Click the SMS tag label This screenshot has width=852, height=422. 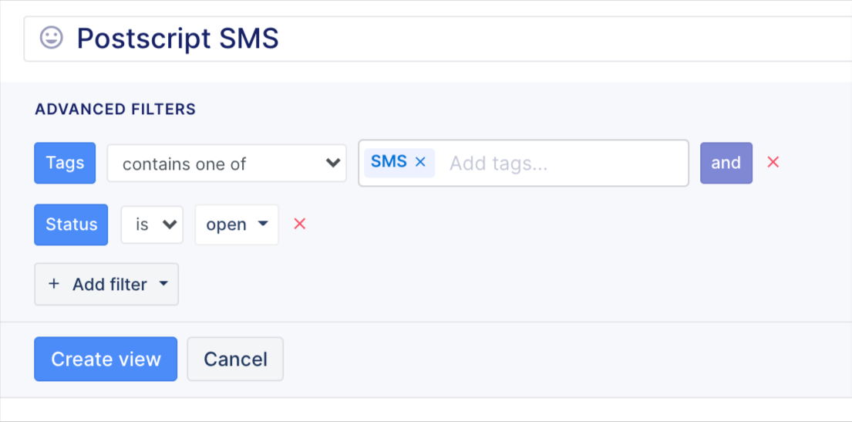pos(389,161)
